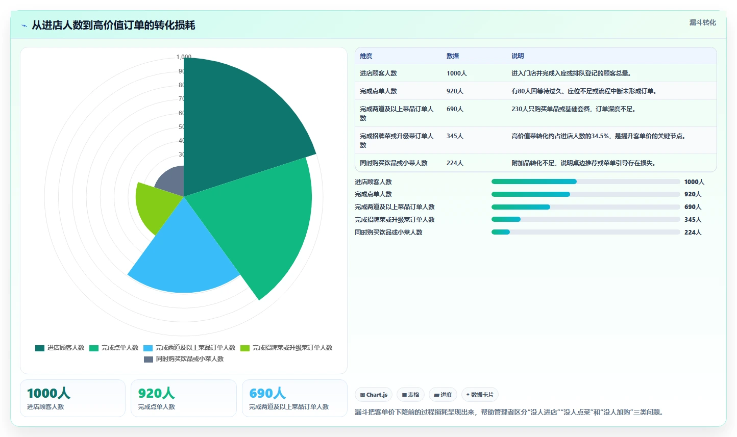Screen dimensions: 737x437
Task: Click the 完成点单人数 progress bar
Action: (x=585, y=194)
